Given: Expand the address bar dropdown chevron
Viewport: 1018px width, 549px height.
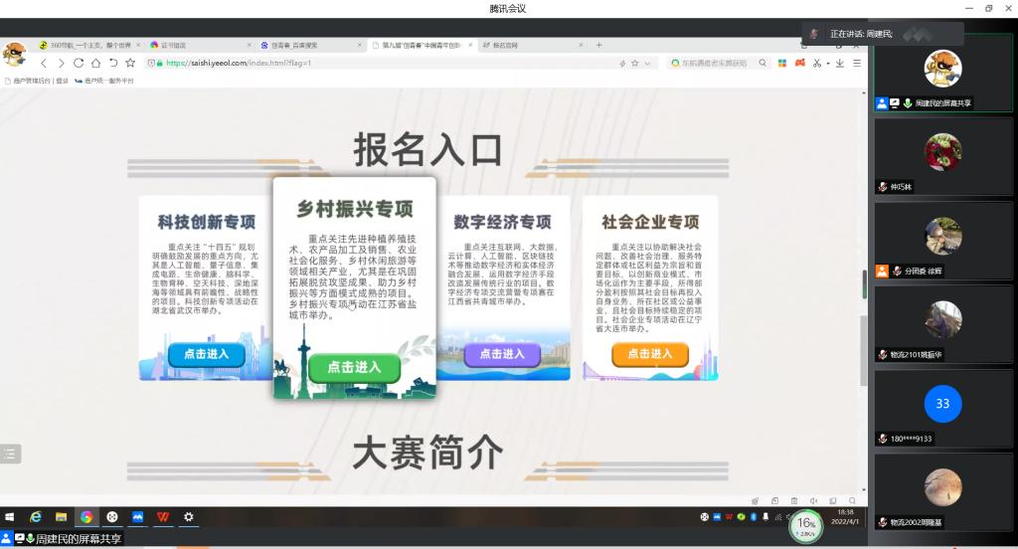Looking at the screenshot, I should tap(647, 63).
